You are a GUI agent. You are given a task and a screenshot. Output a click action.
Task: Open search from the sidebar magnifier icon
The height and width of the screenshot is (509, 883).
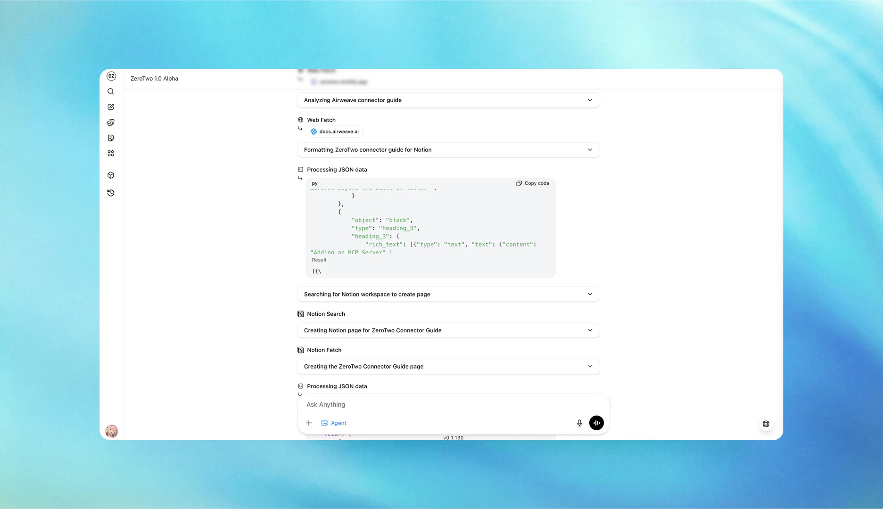pos(111,91)
